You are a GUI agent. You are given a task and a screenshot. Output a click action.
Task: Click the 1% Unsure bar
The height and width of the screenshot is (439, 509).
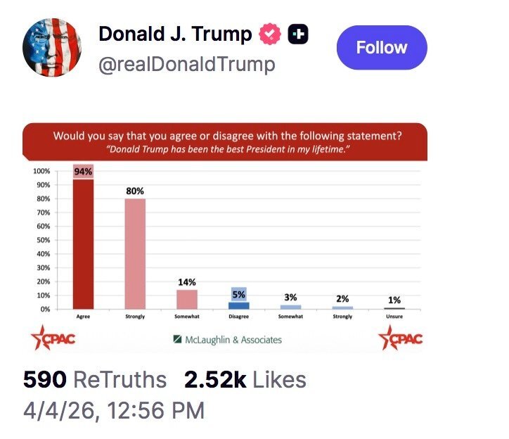[x=394, y=308]
